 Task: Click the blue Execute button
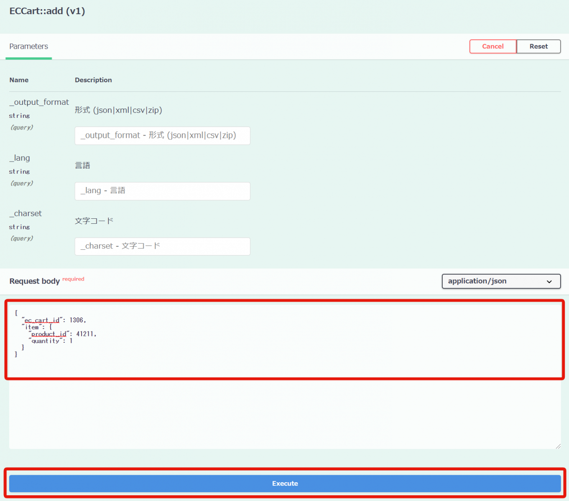(x=285, y=483)
